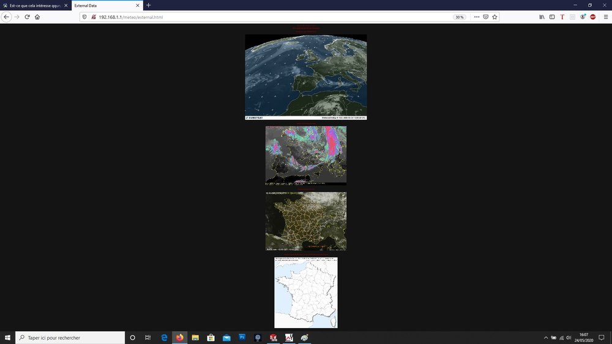Screen dimensions: 612x344
Task: Open the Adblock Plus extension
Action: tap(593, 17)
